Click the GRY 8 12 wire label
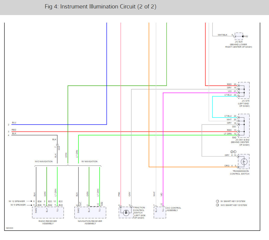Viewport: 269px width, 240px height. pos(230,155)
